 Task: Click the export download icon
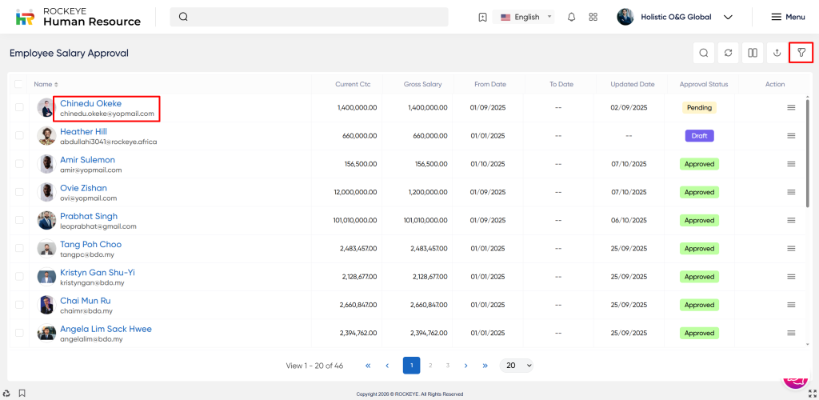[x=777, y=53]
